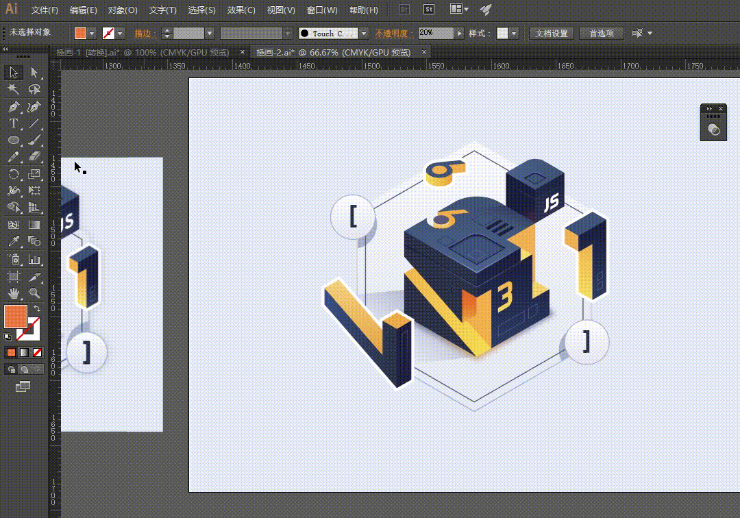The height and width of the screenshot is (518, 740).
Task: Expand the collapsed toolbar double-arrow
Action: click(x=5, y=49)
